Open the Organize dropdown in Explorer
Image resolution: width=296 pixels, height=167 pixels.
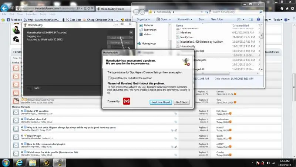143,19
